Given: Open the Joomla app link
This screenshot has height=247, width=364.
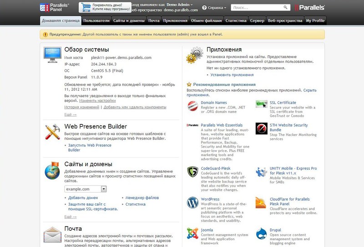Looking at the screenshot, I should click(x=207, y=230).
